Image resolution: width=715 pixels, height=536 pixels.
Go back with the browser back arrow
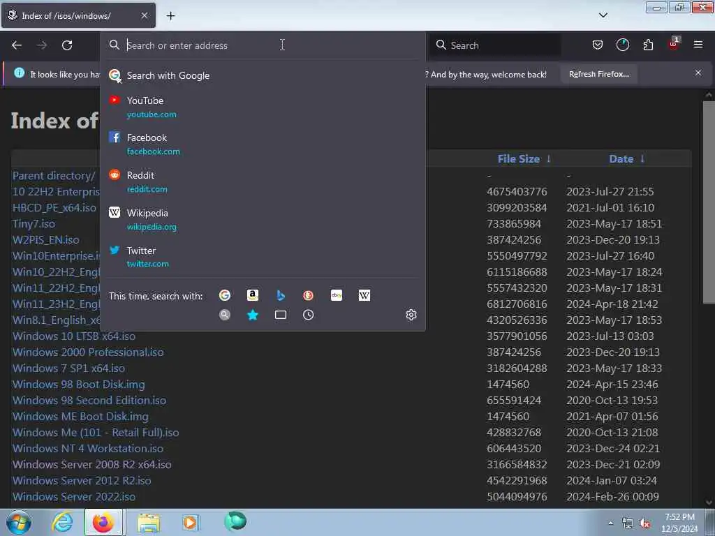pyautogui.click(x=17, y=45)
